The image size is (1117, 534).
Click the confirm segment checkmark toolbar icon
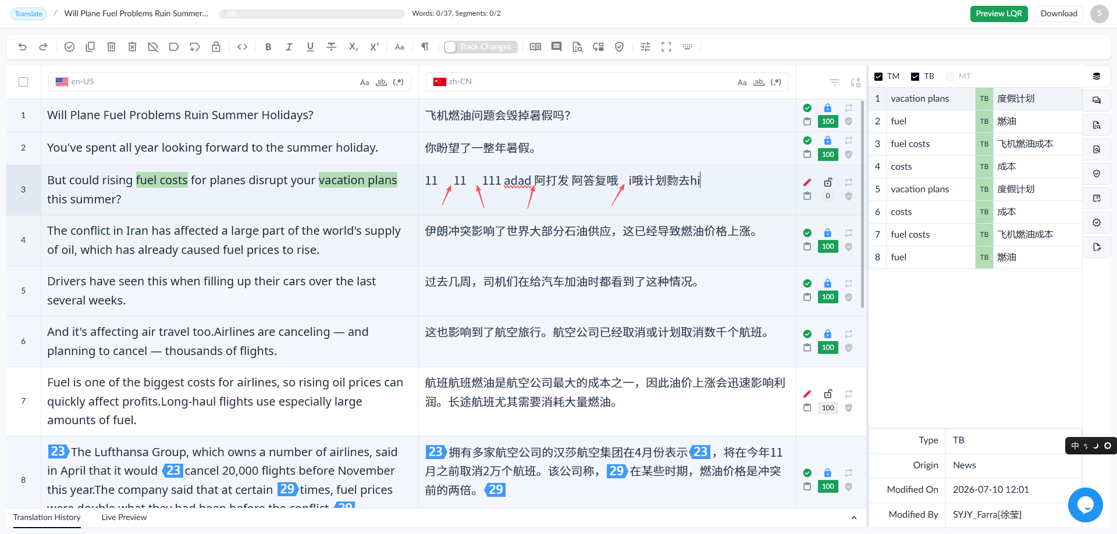[x=69, y=47]
